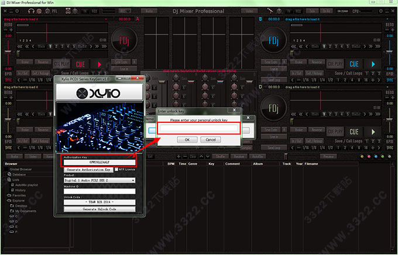398x255 pixels.
Task: Click deck B pitch slider handle
Action: point(390,52)
